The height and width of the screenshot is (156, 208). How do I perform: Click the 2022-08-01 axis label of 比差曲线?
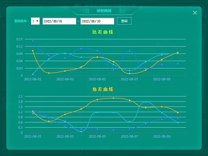33,79
